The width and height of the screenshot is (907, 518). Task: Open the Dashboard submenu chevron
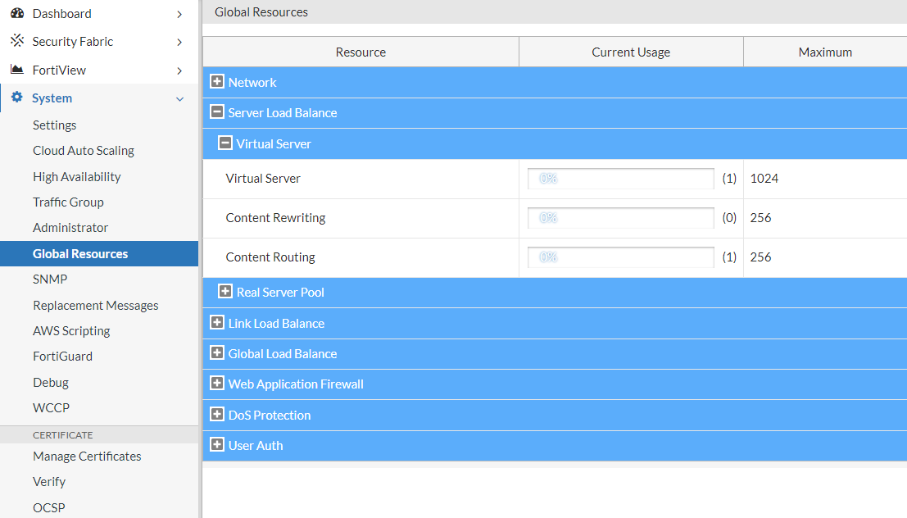click(179, 13)
